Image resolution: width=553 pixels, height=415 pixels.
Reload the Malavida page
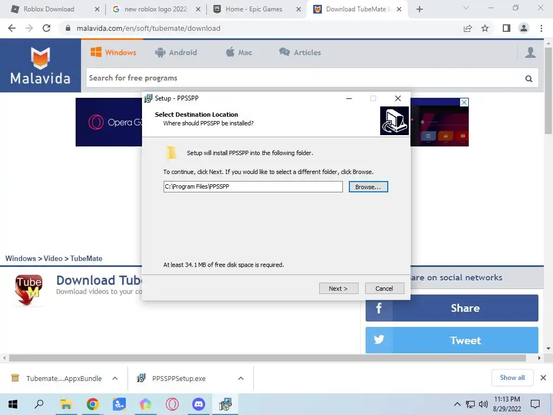click(x=46, y=28)
